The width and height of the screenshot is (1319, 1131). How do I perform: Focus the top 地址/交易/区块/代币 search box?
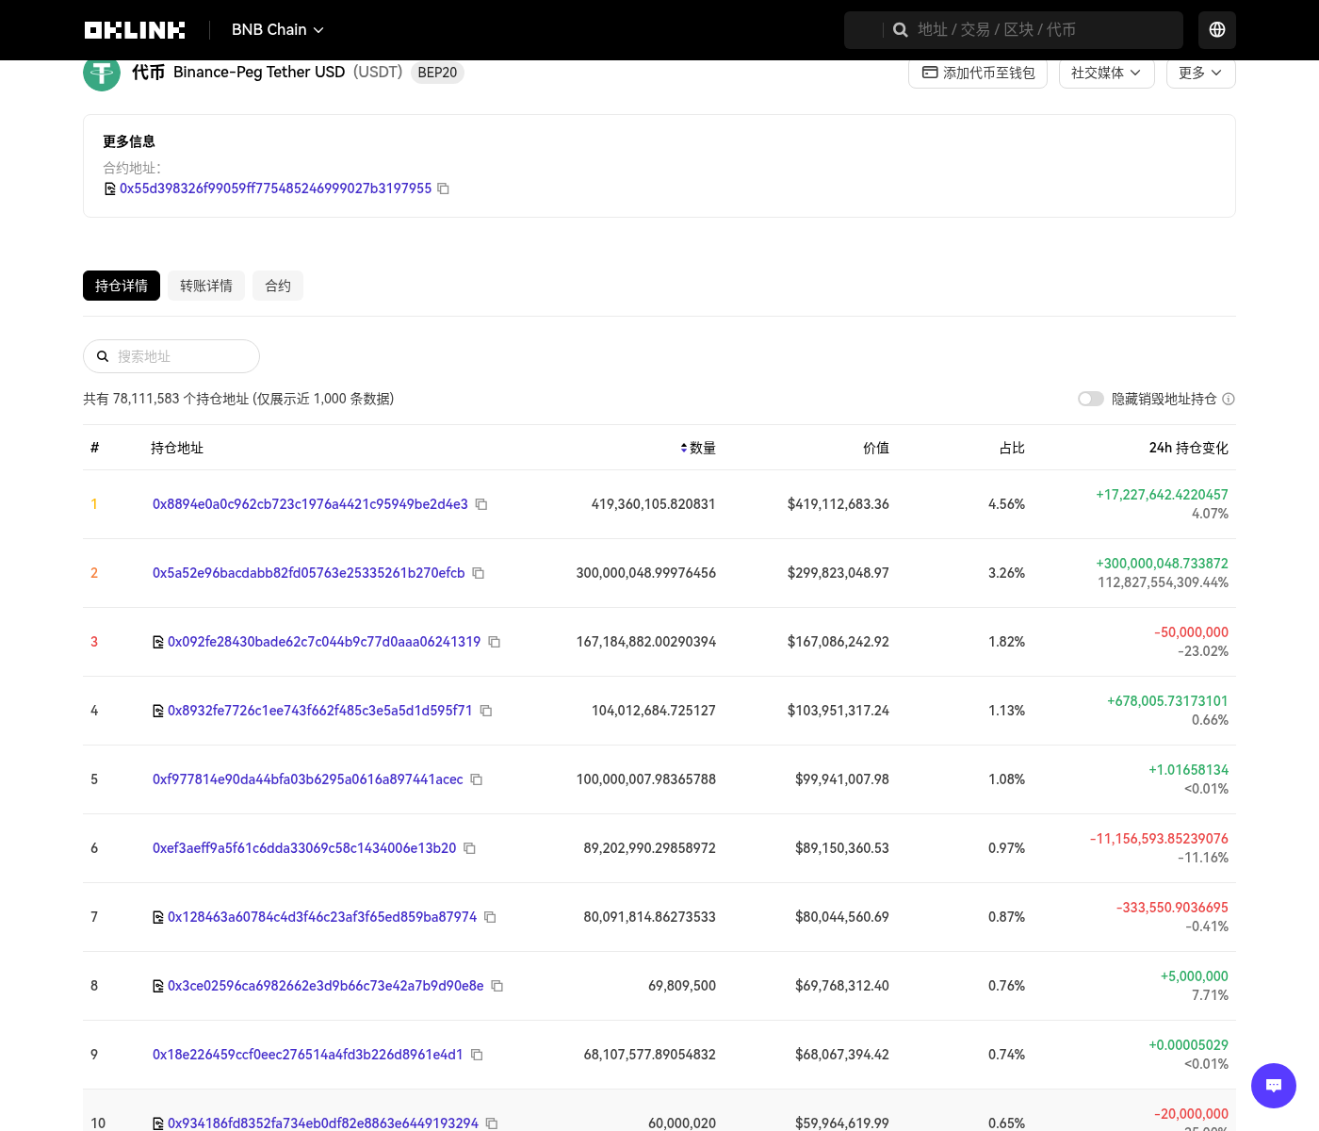coord(1014,30)
